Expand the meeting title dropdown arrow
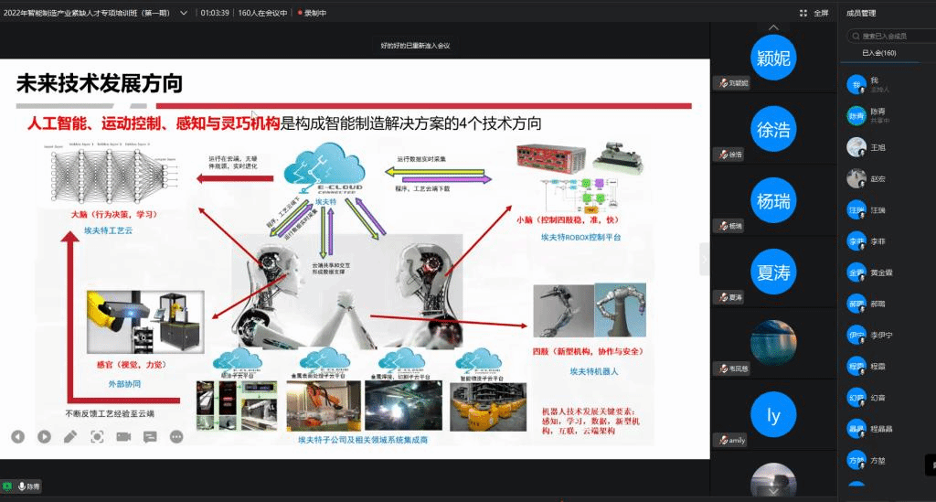The image size is (936, 502). pos(184,13)
